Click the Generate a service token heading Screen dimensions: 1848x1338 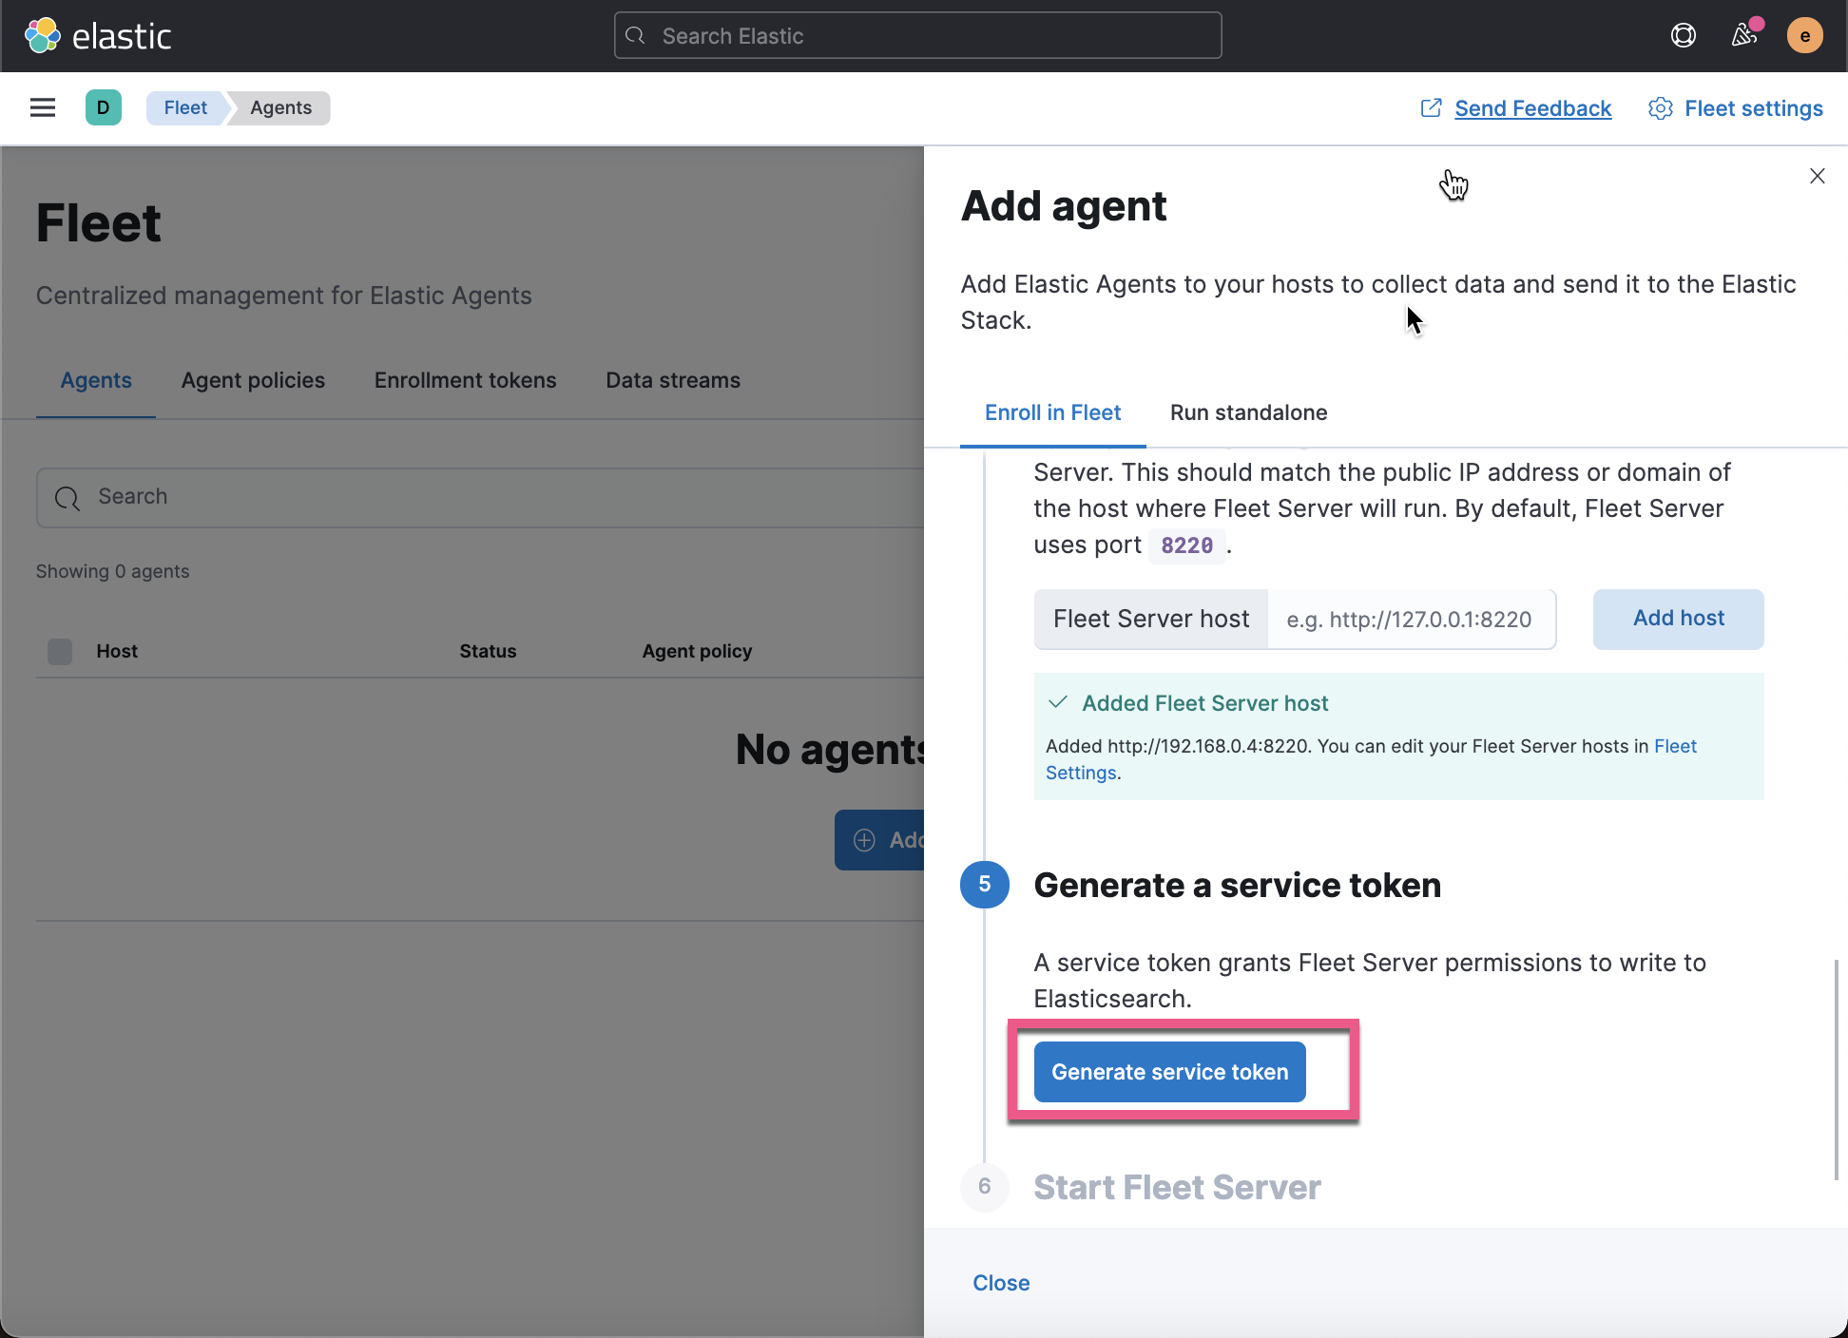(1237, 885)
